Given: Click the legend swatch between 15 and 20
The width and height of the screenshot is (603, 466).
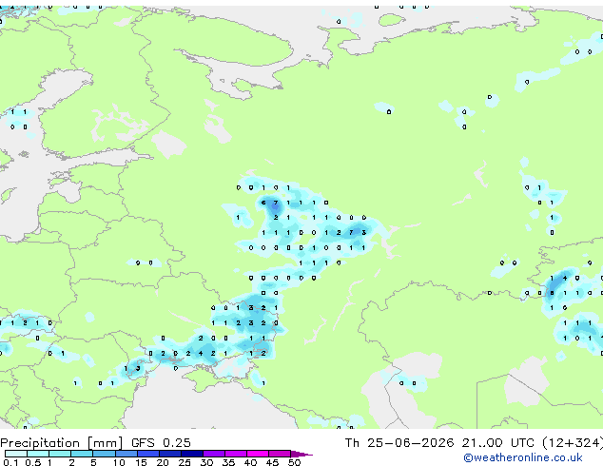Looking at the screenshot, I should tap(147, 454).
